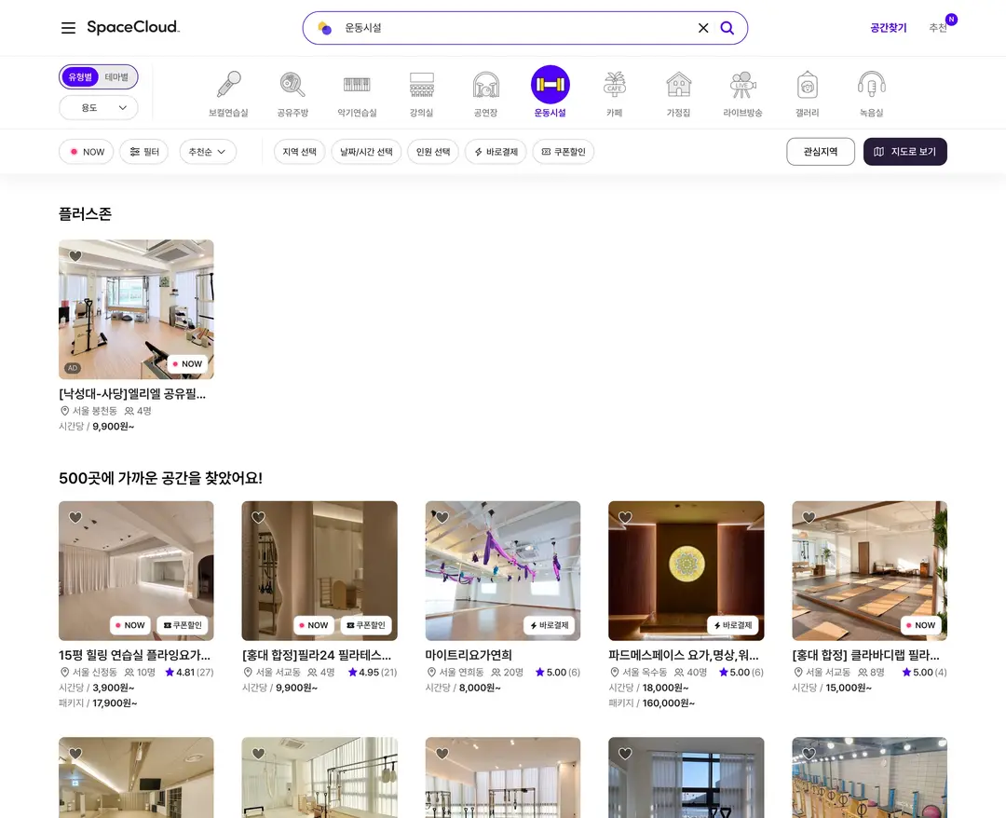
Task: Favorite the 15평 힐링 연습실 listing
Action: click(75, 518)
